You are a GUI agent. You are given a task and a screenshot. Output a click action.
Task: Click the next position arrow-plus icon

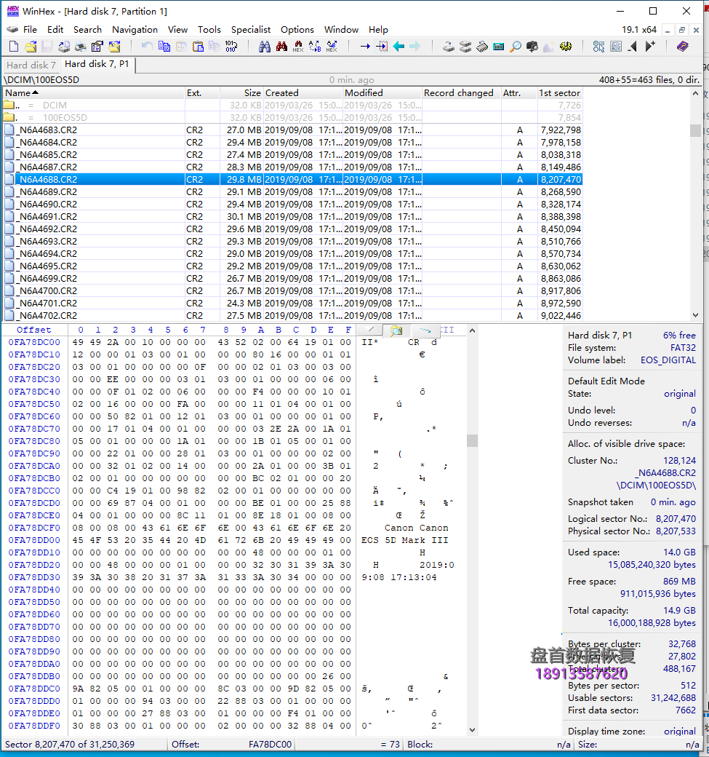(650, 47)
